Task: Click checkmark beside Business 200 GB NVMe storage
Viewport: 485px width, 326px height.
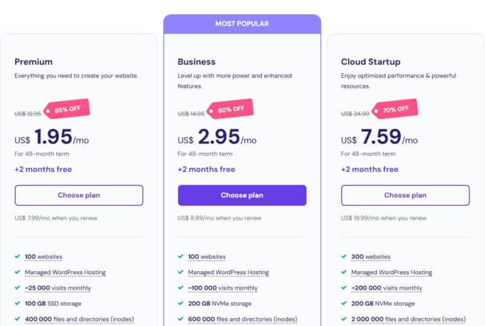Action: pos(180,304)
